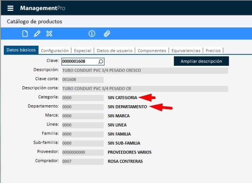Open the hamburger main menu
This screenshot has width=252, height=183.
[x=10, y=8]
